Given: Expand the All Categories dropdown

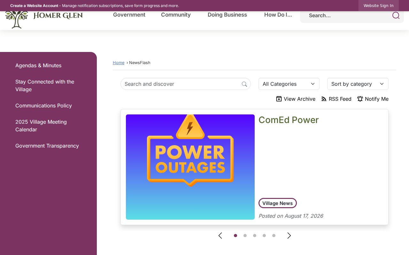Looking at the screenshot, I should pos(289,84).
